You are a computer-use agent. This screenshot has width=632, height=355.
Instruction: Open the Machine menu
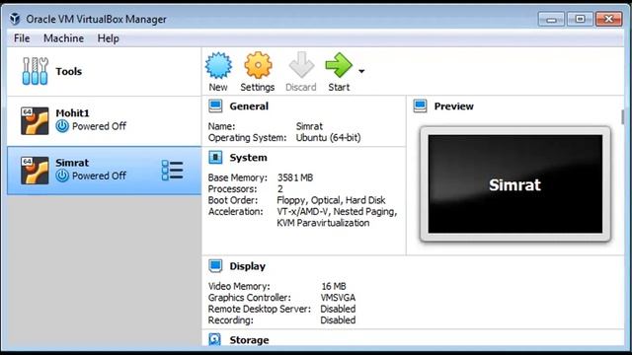click(63, 38)
